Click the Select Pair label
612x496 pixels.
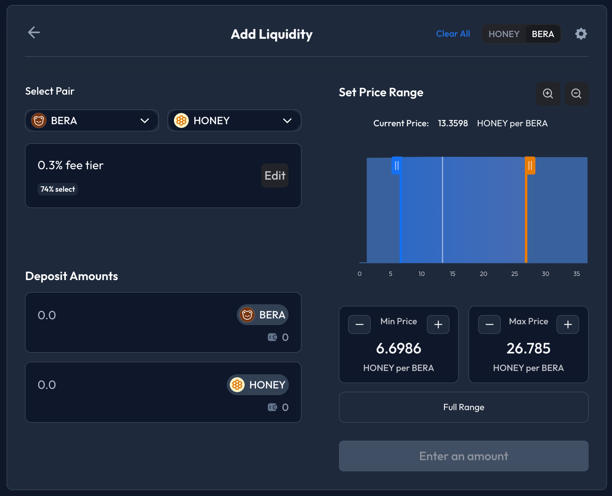[50, 91]
